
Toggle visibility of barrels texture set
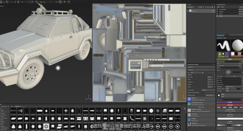tap(217, 12)
